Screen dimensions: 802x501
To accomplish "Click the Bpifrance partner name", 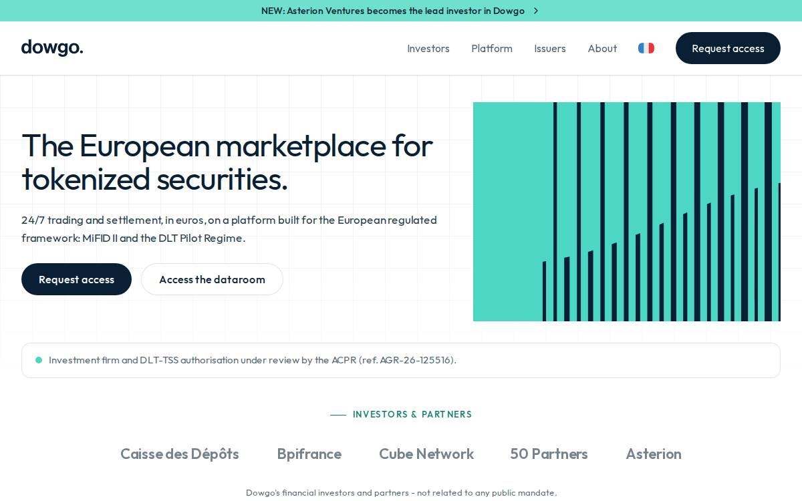I will point(309,454).
